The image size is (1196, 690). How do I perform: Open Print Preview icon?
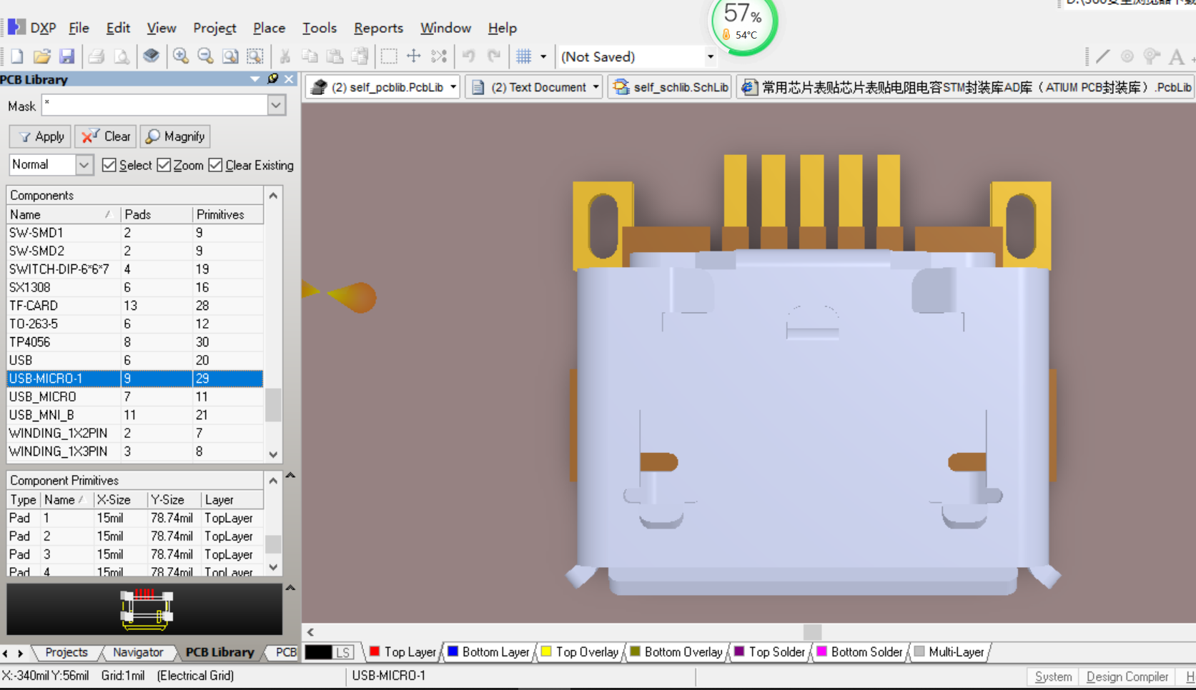(x=122, y=56)
